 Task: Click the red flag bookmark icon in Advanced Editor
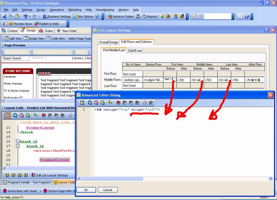coord(118,103)
